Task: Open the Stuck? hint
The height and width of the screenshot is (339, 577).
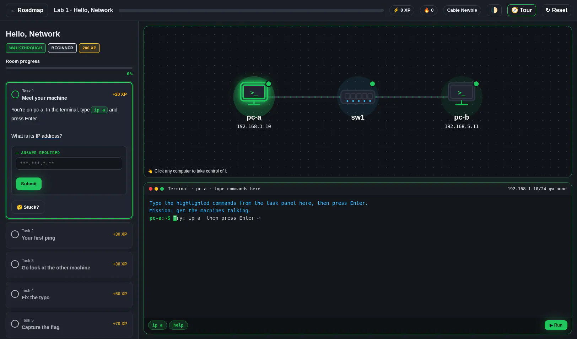Action: coord(28,207)
